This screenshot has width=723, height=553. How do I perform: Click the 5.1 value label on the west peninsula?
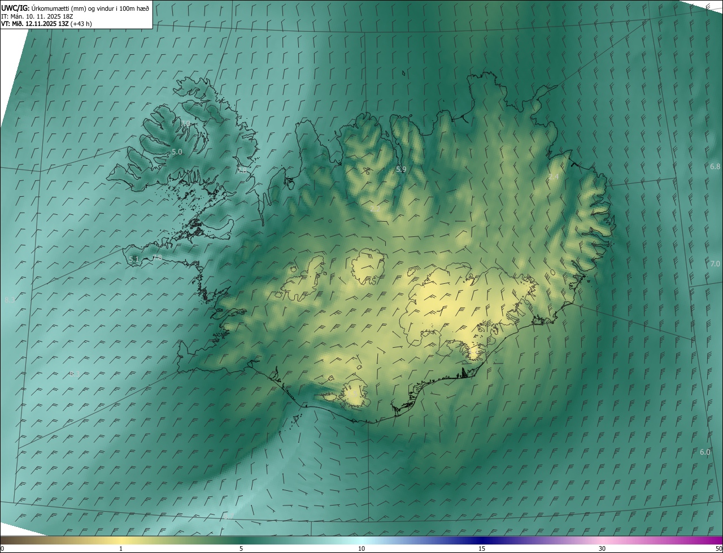(134, 259)
